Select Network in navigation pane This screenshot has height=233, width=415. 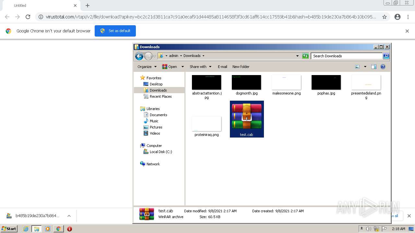[153, 164]
